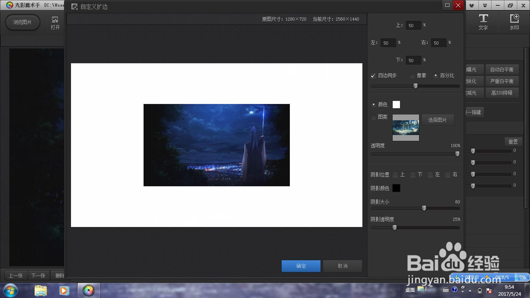Viewport: 530px width, 298px height.
Task: Toggle the 四边同步 checkbox
Action: [373, 75]
